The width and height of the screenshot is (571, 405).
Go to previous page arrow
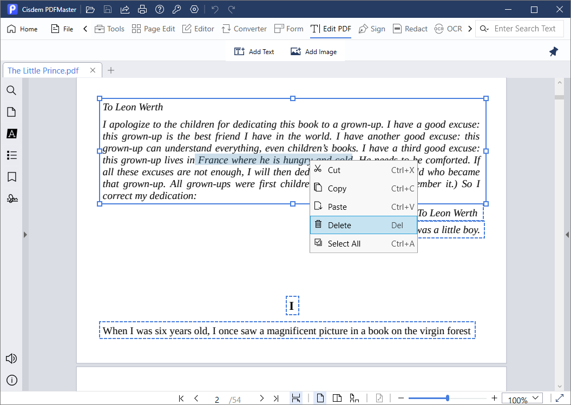tap(196, 399)
